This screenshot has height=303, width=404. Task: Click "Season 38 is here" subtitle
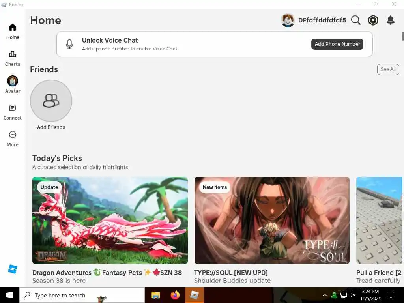tap(59, 281)
